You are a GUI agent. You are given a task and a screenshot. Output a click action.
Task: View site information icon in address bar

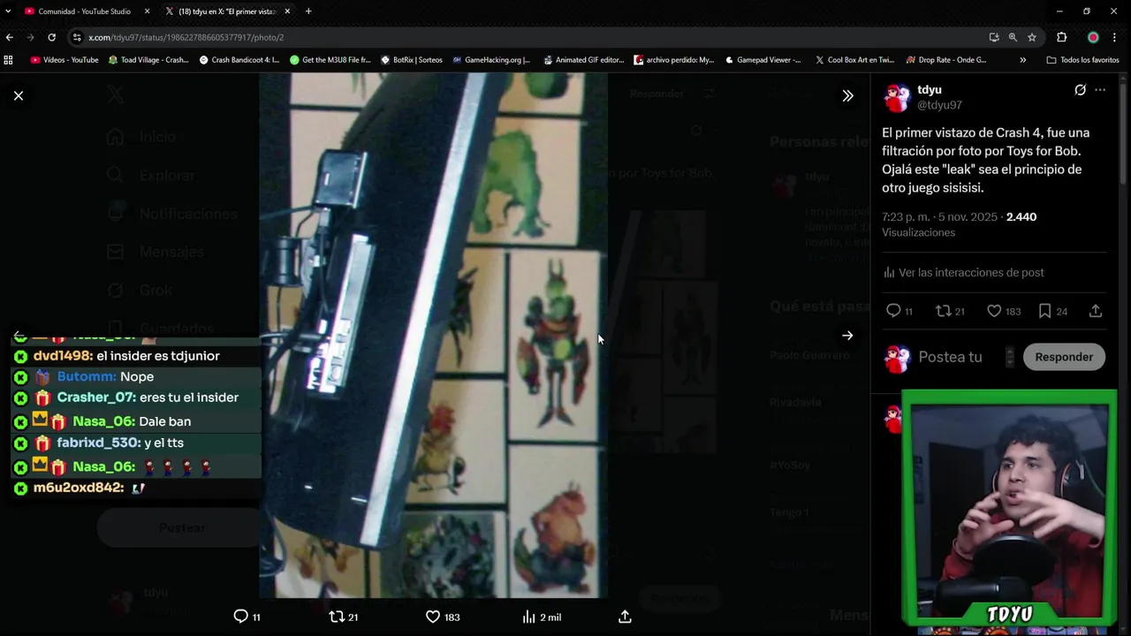click(78, 37)
